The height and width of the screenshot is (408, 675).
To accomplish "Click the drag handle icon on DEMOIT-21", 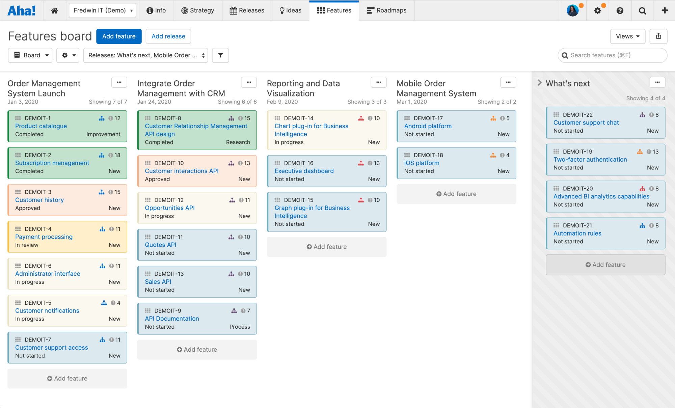I will tap(556, 225).
